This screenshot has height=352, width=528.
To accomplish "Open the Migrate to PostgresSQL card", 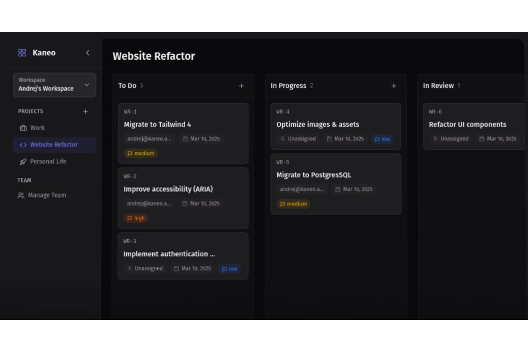I will pyautogui.click(x=336, y=184).
